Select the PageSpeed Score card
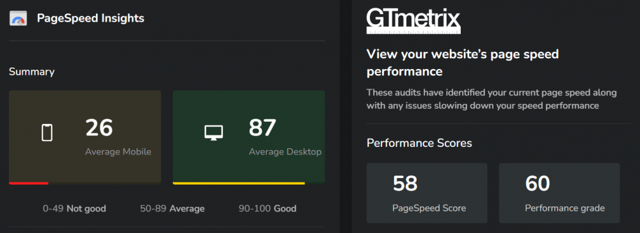 pyautogui.click(x=427, y=193)
